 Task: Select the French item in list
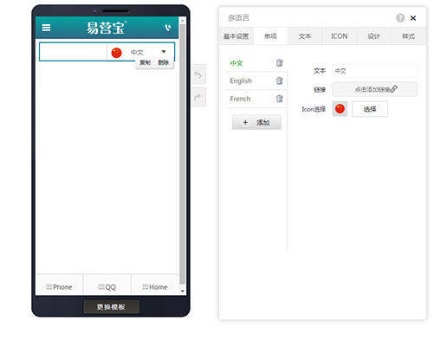240,99
